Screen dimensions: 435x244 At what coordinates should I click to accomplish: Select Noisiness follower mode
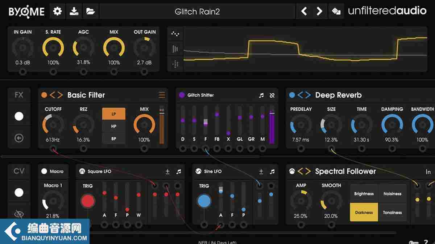[x=392, y=193]
